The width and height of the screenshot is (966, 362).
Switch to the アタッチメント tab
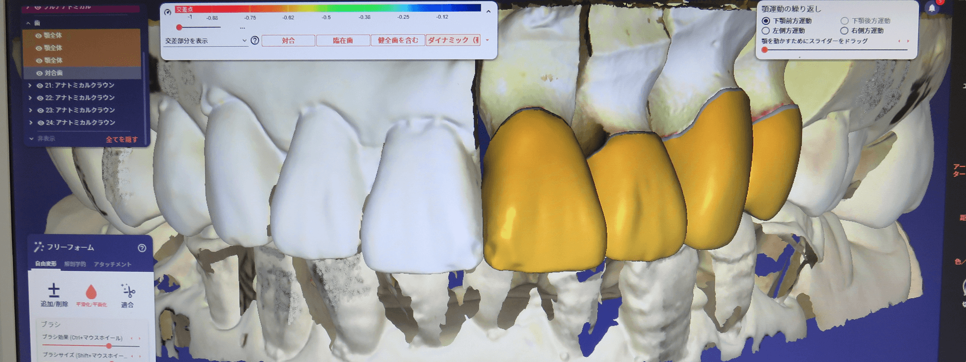pyautogui.click(x=112, y=264)
